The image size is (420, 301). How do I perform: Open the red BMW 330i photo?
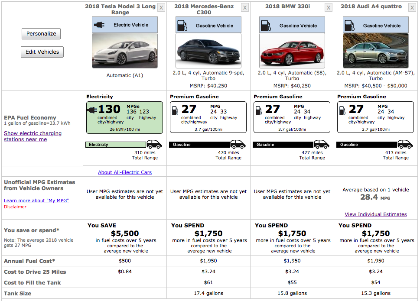pos(292,51)
